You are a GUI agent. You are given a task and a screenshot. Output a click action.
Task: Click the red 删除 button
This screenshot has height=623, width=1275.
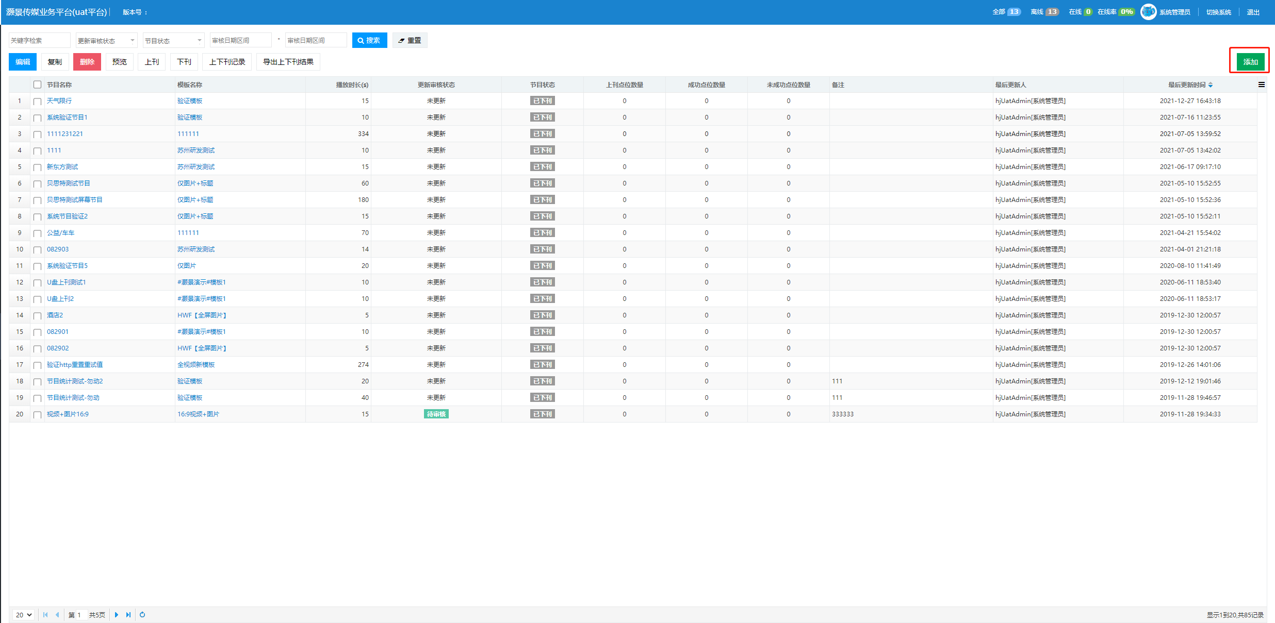pos(87,62)
